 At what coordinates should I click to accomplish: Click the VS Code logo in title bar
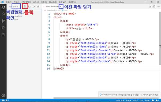pos(2,2)
